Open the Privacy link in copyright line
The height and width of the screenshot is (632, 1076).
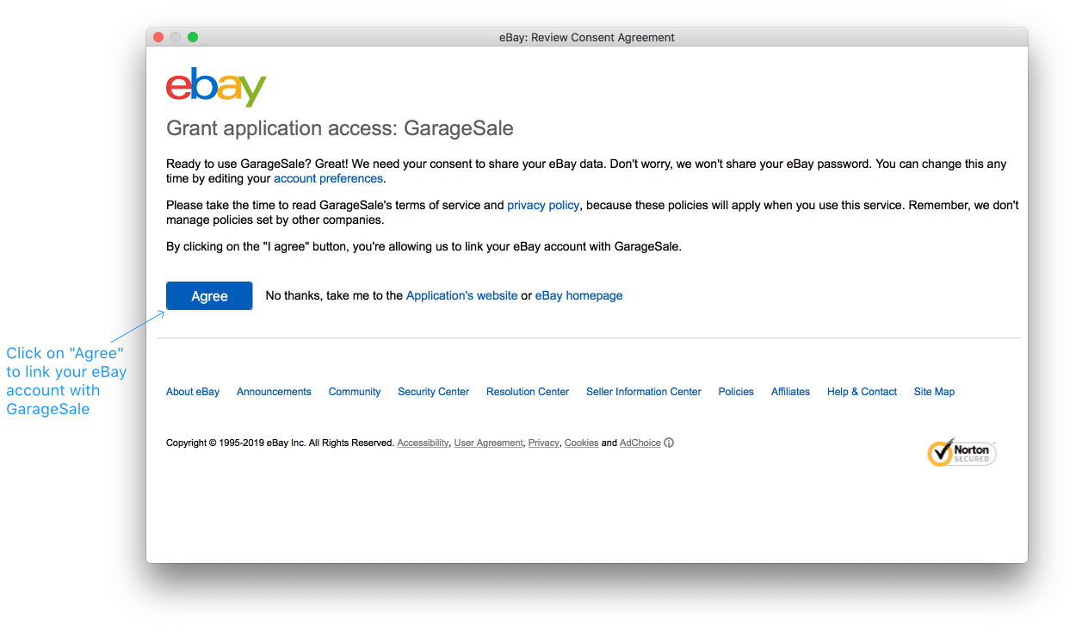click(543, 443)
